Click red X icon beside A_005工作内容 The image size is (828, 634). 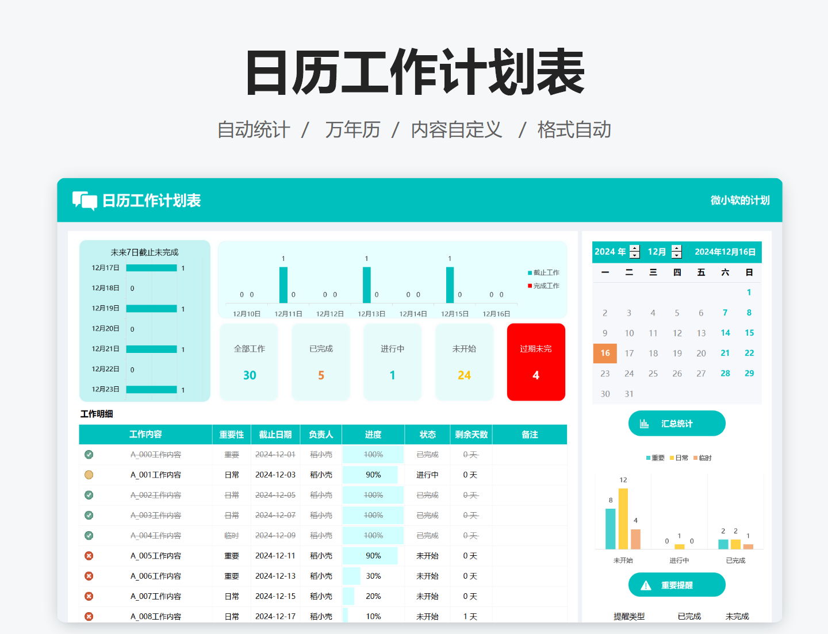pyautogui.click(x=89, y=556)
